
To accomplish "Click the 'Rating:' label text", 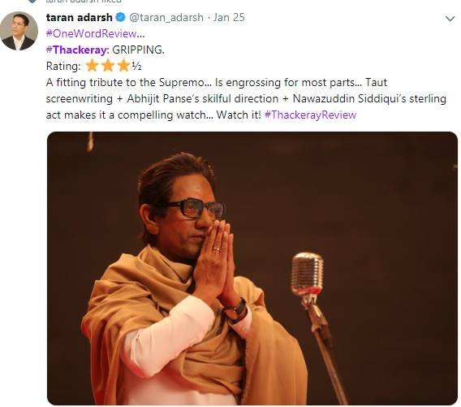I will (63, 66).
